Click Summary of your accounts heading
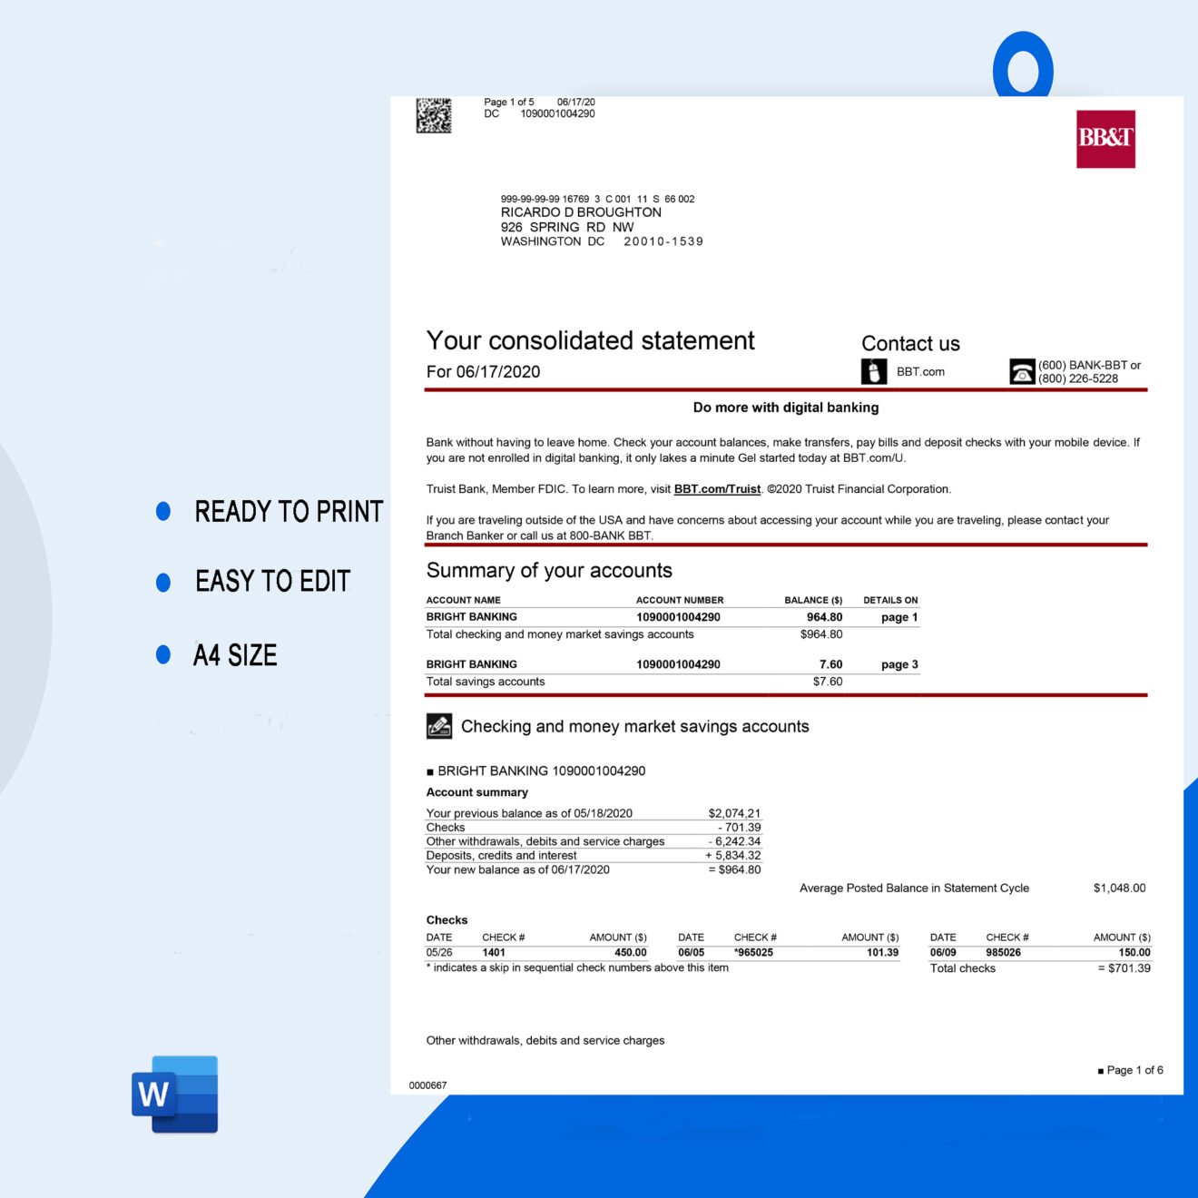 (x=549, y=570)
